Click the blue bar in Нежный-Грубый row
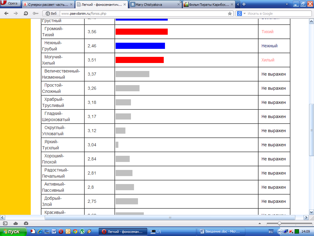The height and width of the screenshot is (236, 314). pyautogui.click(x=140, y=46)
